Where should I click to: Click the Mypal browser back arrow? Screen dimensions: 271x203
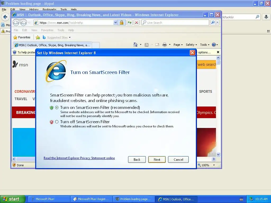click(x=5, y=17)
